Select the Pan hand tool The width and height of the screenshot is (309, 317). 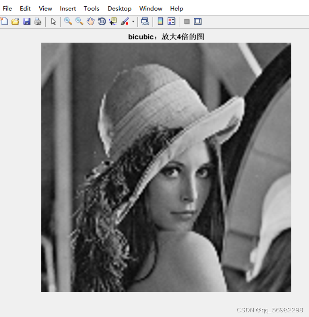point(91,21)
